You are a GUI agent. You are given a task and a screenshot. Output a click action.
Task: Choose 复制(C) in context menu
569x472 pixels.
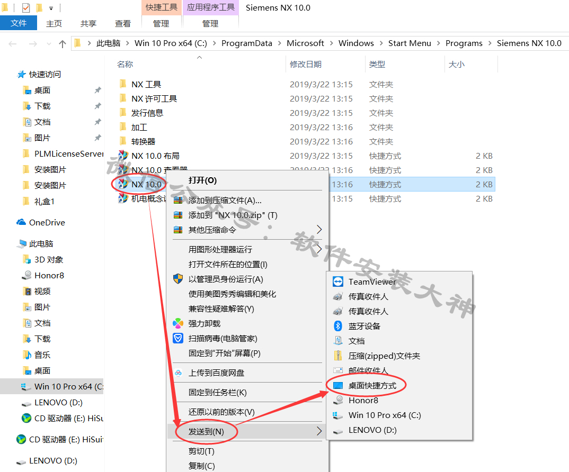(247, 466)
